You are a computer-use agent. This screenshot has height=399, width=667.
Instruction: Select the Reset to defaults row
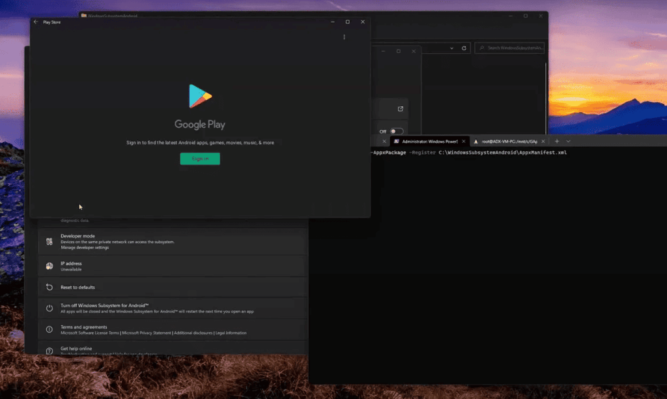tap(172, 287)
